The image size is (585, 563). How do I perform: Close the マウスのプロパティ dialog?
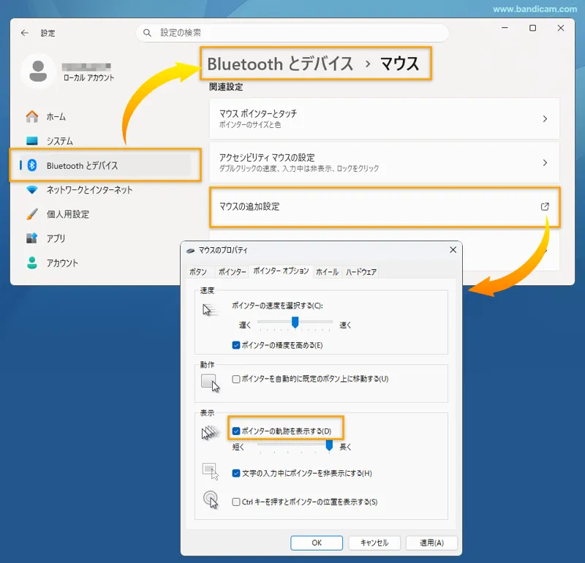(453, 249)
